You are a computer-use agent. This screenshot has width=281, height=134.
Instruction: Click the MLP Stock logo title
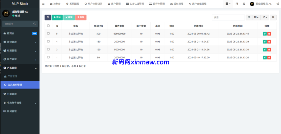coord(20,4)
